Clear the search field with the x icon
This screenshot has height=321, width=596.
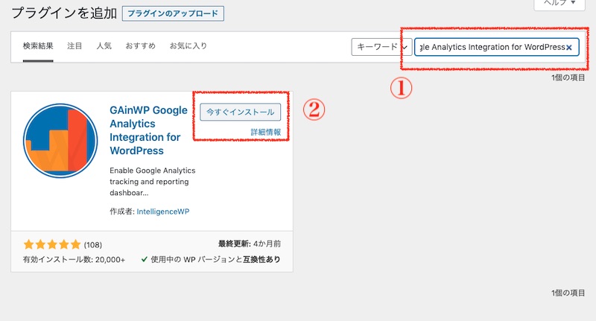(569, 48)
